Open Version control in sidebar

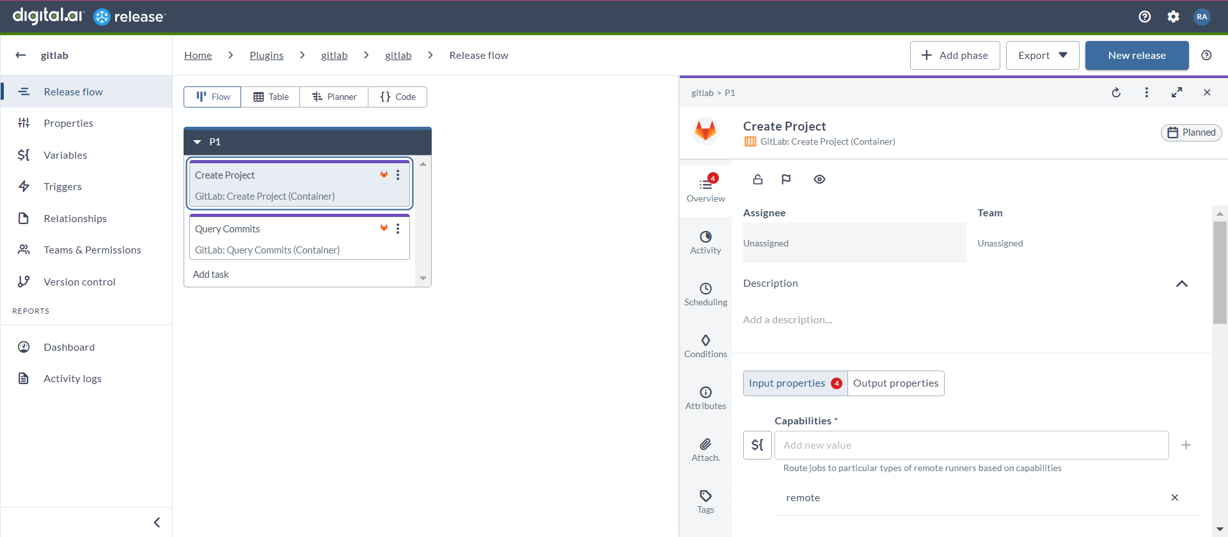86,282
